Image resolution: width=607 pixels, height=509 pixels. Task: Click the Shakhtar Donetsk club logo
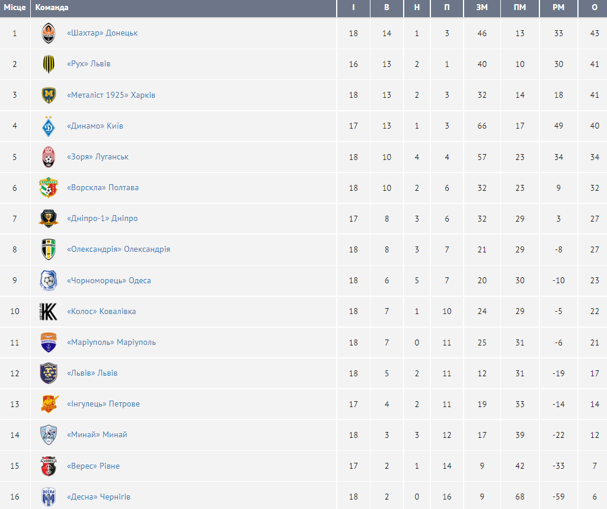point(49,33)
